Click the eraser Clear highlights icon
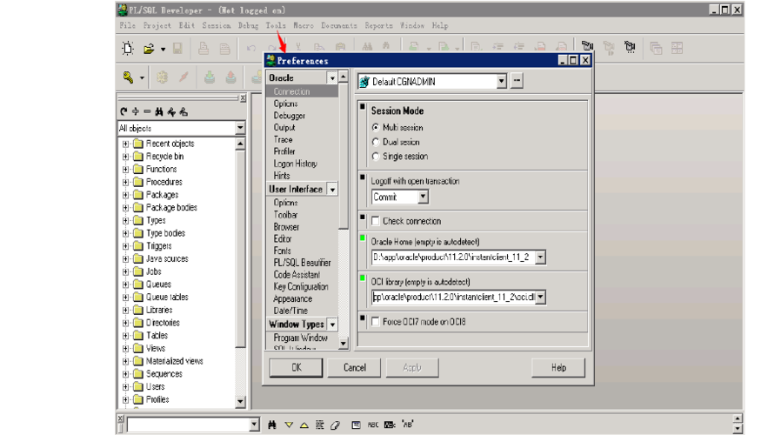Image resolution: width=761 pixels, height=435 pixels. (x=336, y=425)
